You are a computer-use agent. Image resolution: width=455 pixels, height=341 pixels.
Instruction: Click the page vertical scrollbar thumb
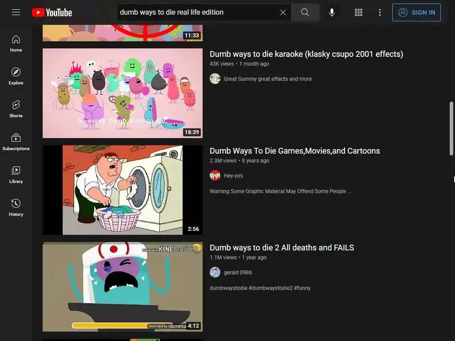click(x=451, y=128)
